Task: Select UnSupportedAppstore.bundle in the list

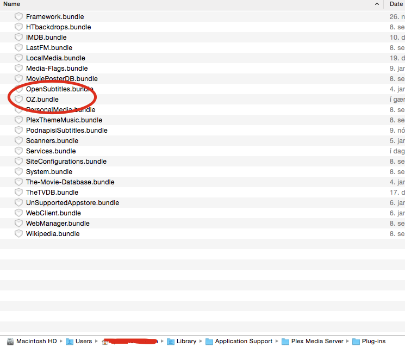Action: coord(72,203)
